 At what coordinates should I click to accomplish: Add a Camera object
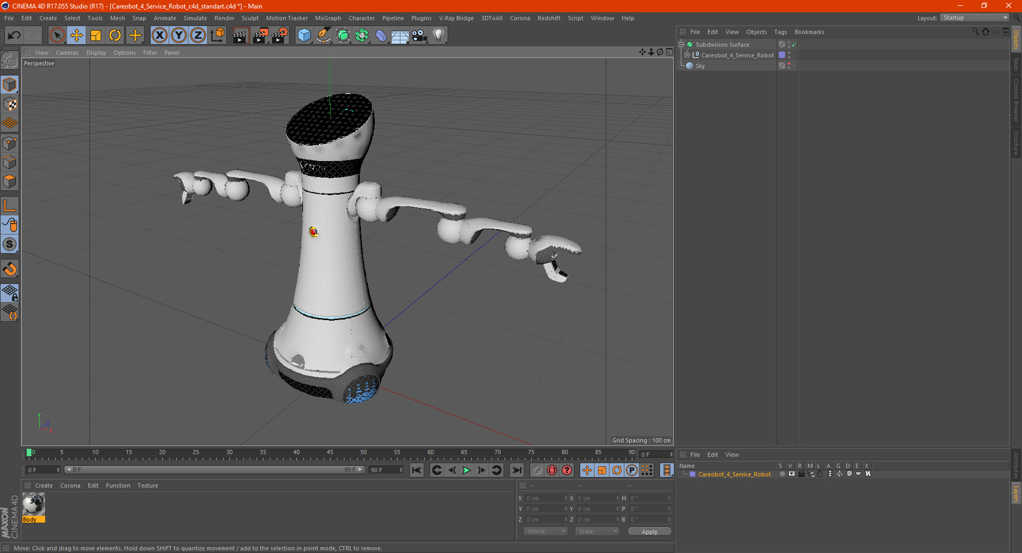(419, 36)
